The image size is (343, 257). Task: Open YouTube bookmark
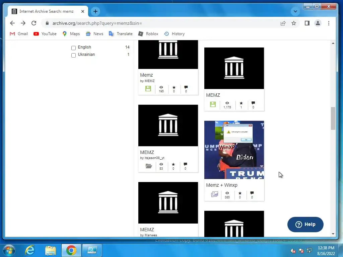click(x=45, y=34)
